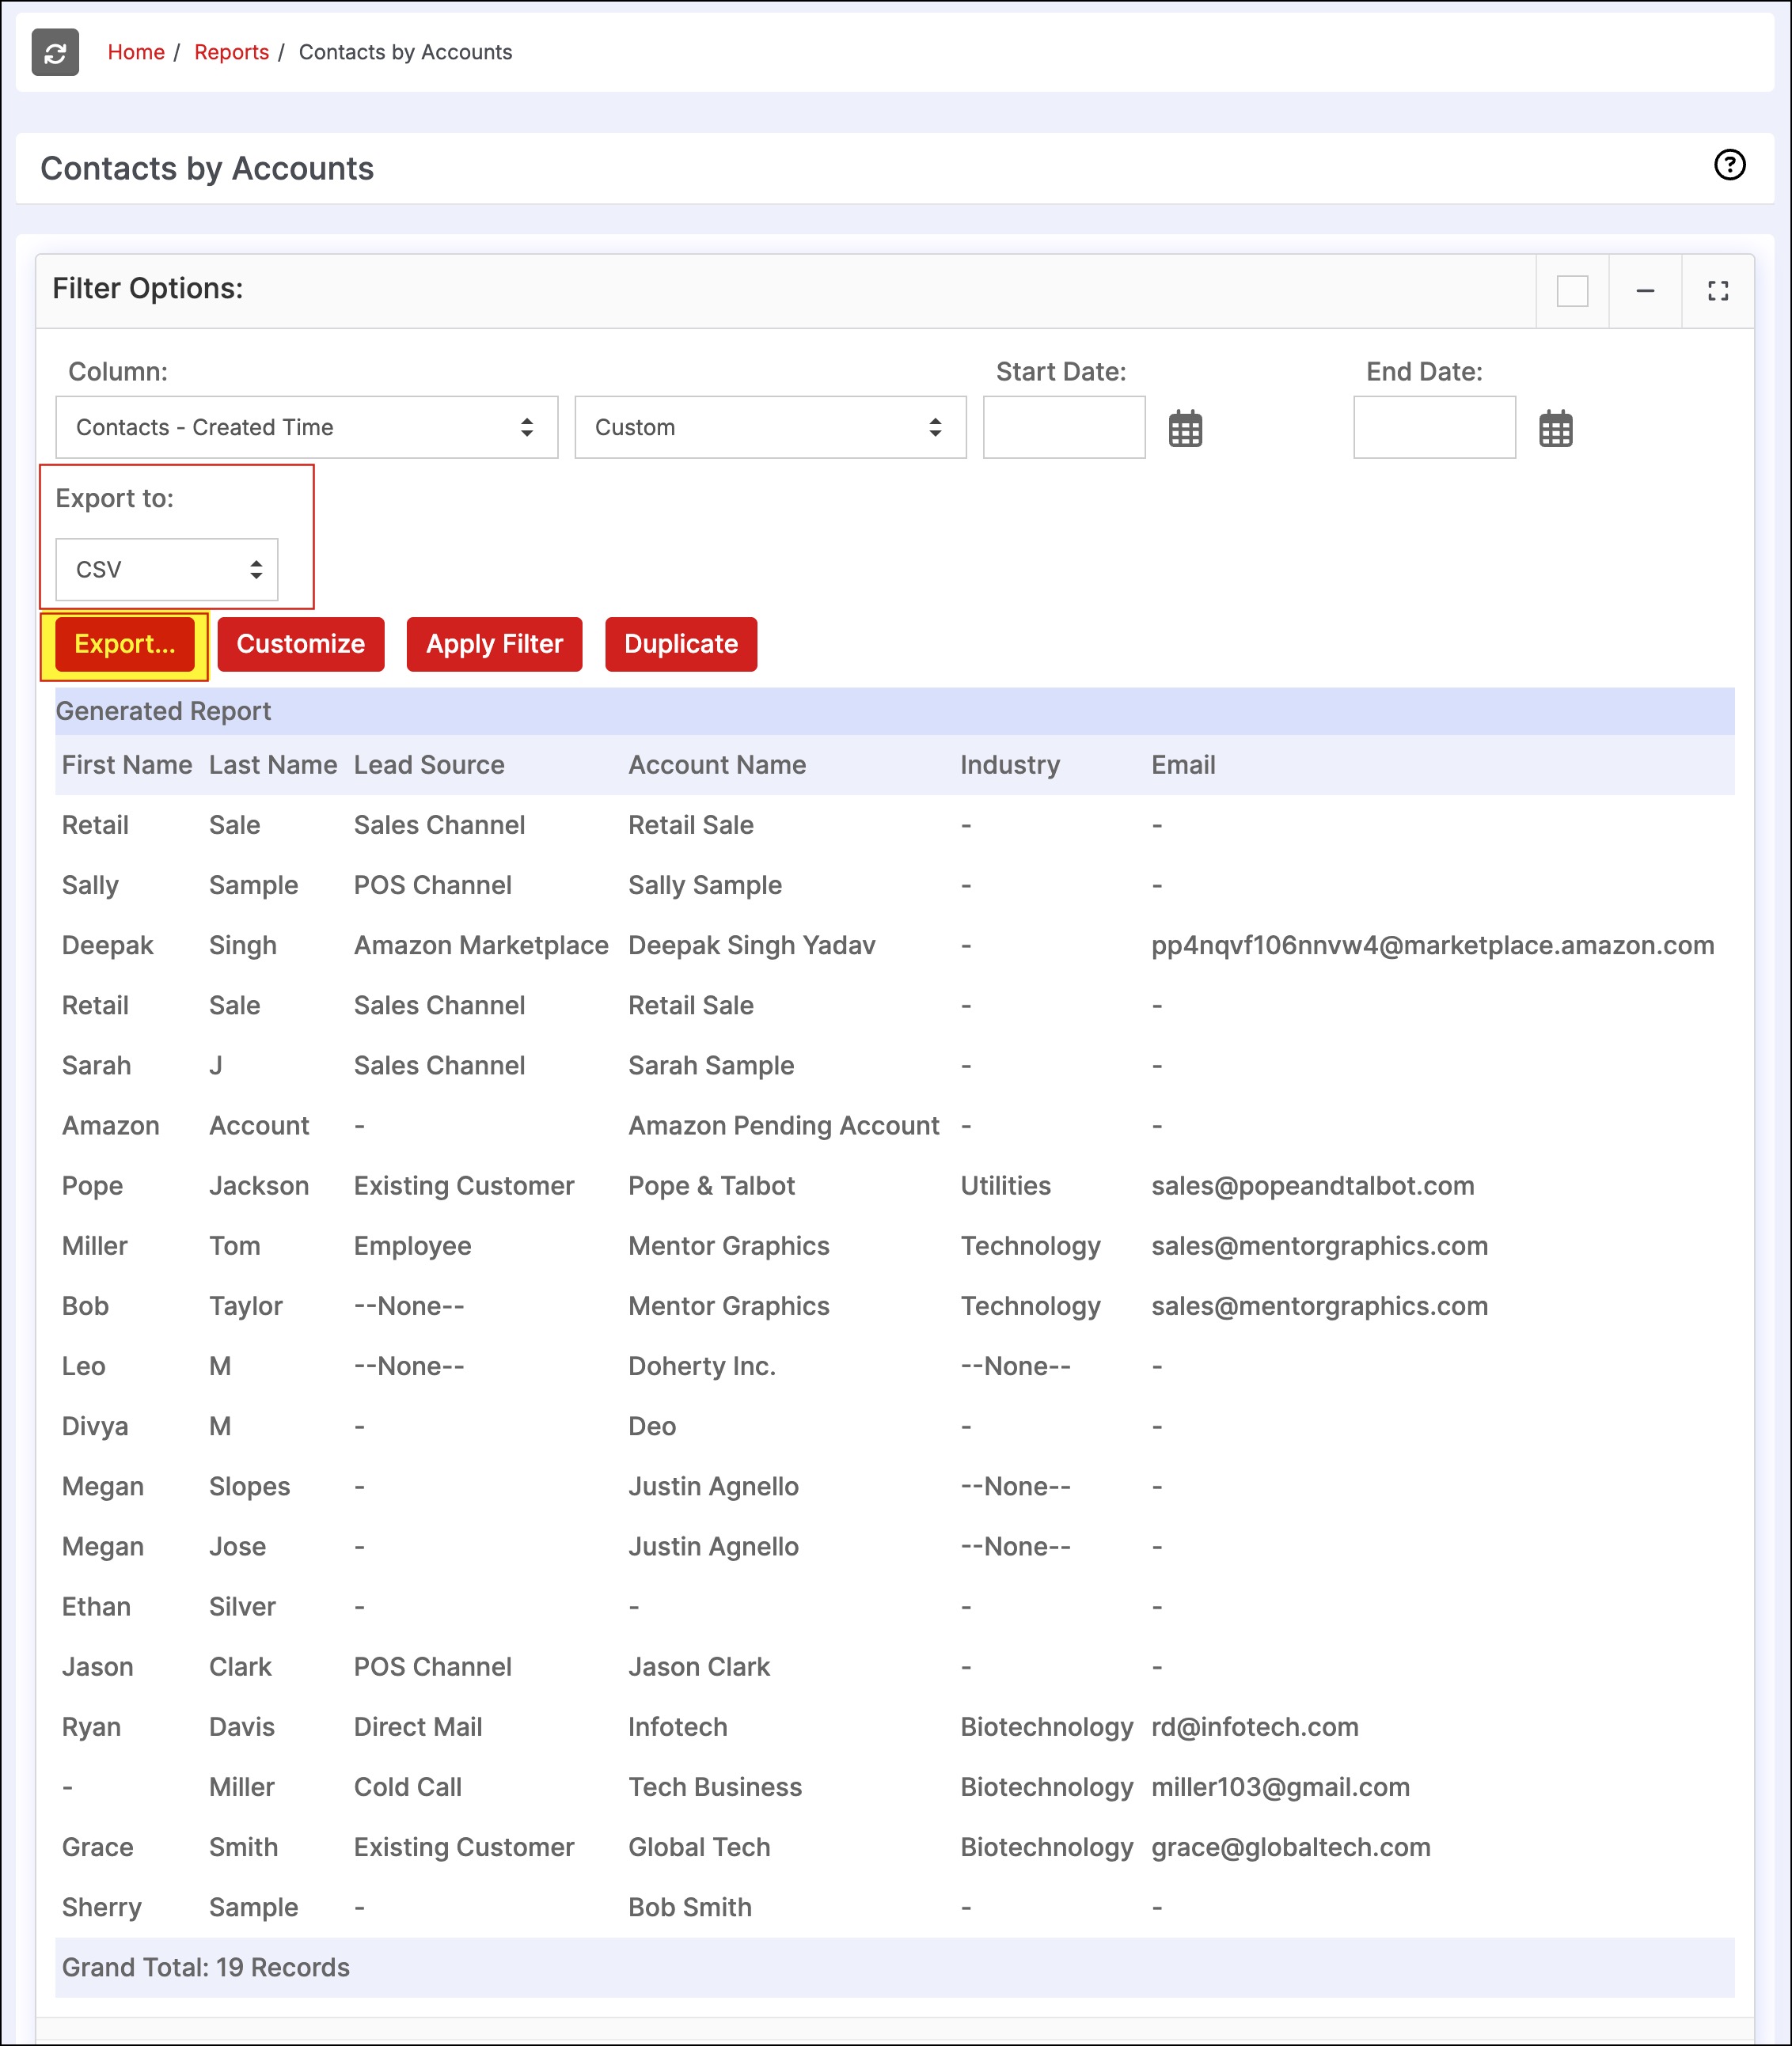This screenshot has height=2046, width=1792.
Task: Open the Custom date range dropdown
Action: [x=770, y=426]
